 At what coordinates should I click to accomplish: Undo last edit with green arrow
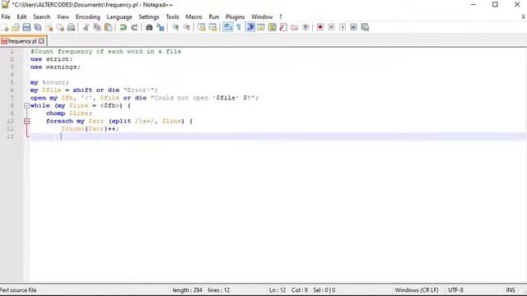[123, 27]
